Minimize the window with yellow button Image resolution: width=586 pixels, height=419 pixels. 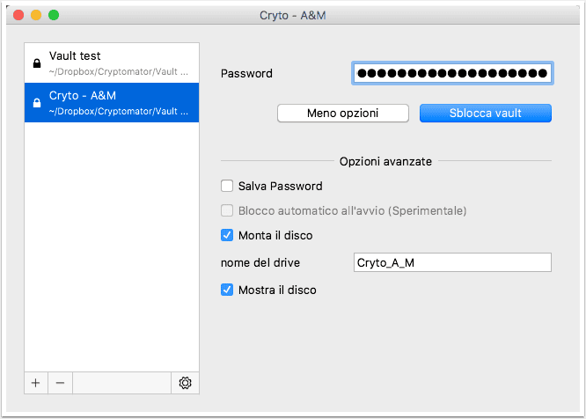click(x=36, y=15)
